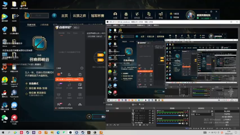Cancel lobby with round X button

pos(89,117)
